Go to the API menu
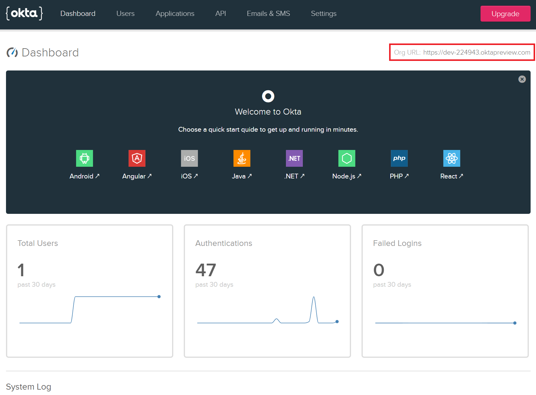The image size is (536, 395). coord(220,13)
